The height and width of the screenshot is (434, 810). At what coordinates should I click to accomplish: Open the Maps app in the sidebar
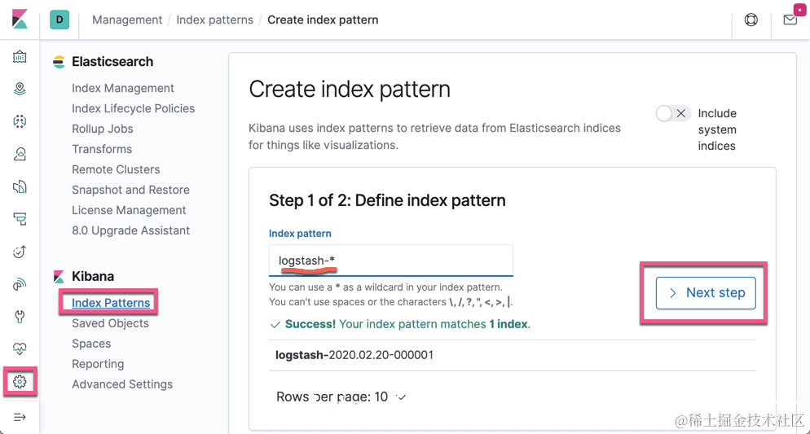coord(20,89)
